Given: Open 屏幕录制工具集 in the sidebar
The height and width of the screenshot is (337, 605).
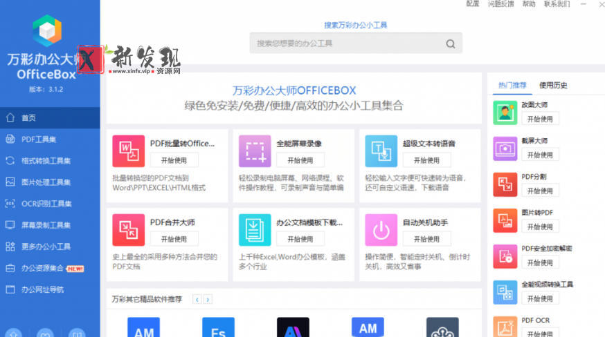Looking at the screenshot, I should (x=50, y=225).
